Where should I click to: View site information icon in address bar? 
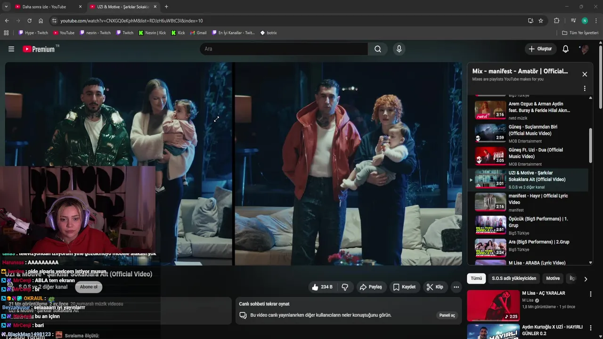tap(54, 21)
